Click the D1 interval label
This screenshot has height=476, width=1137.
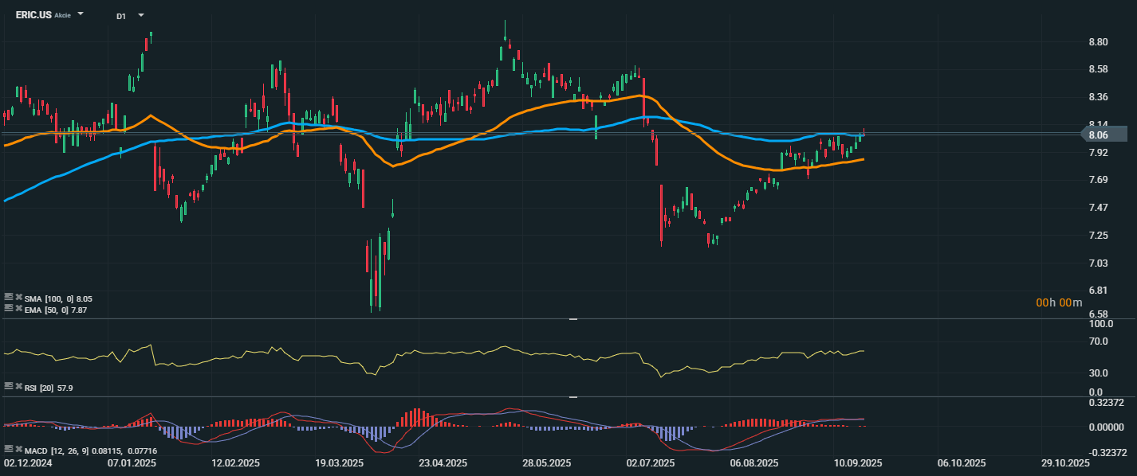pos(120,16)
